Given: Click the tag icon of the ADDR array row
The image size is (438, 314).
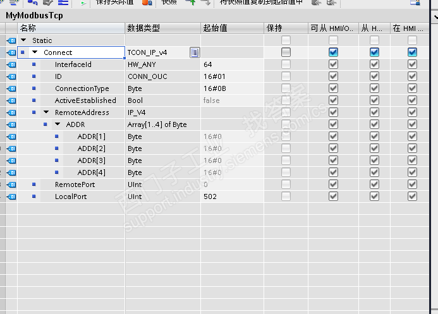Looking at the screenshot, I should click(11, 124).
